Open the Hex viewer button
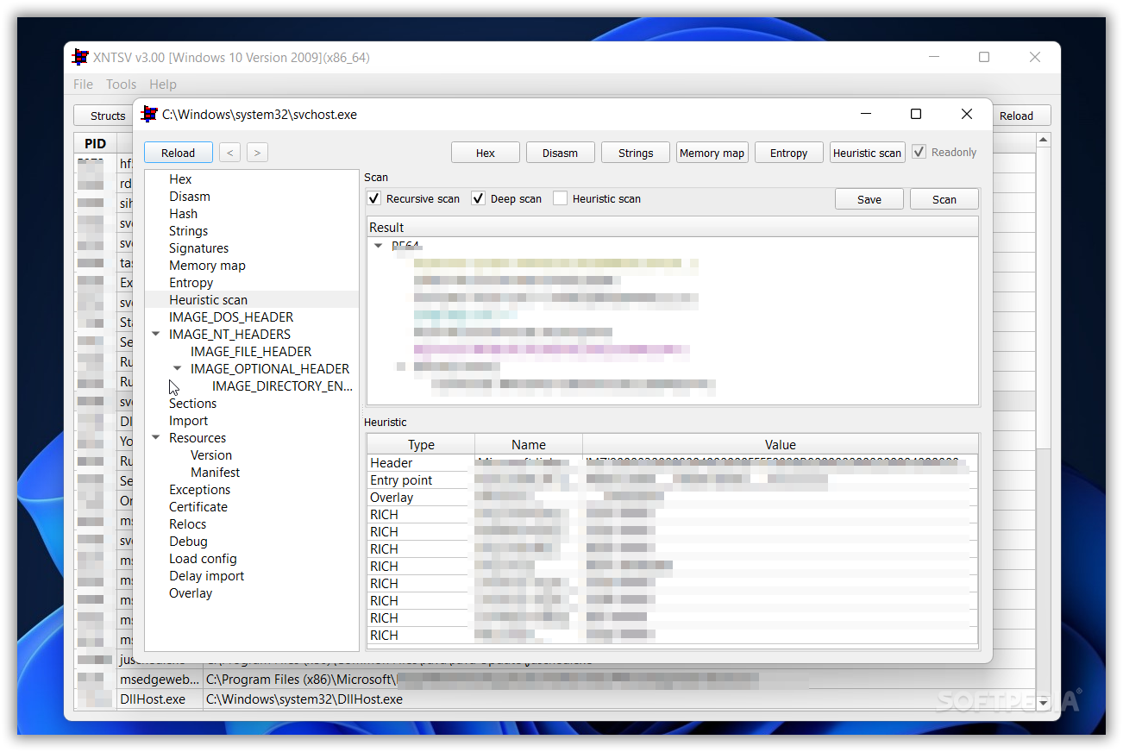Viewport: 1123px width, 752px height. coord(486,153)
